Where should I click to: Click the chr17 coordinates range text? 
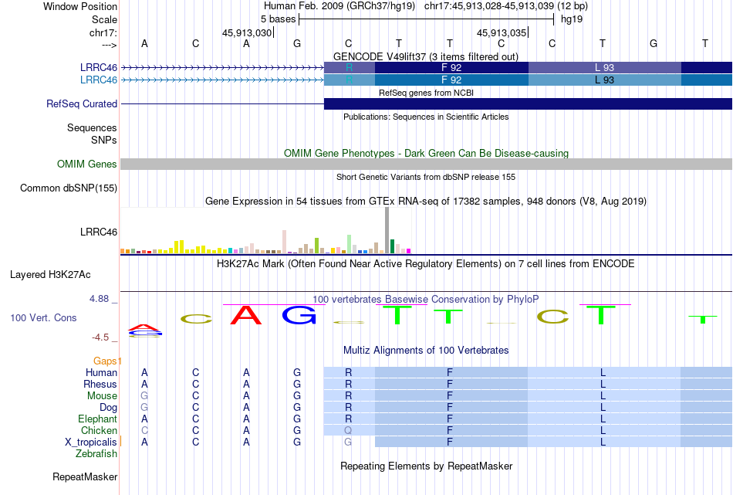pyautogui.click(x=506, y=6)
